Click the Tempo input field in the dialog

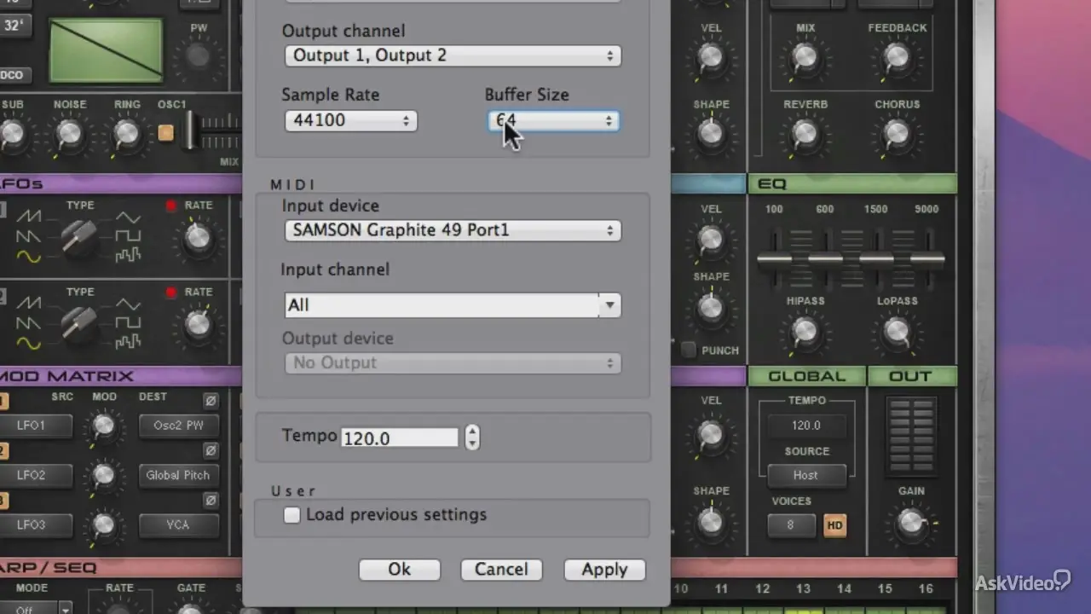(x=400, y=438)
